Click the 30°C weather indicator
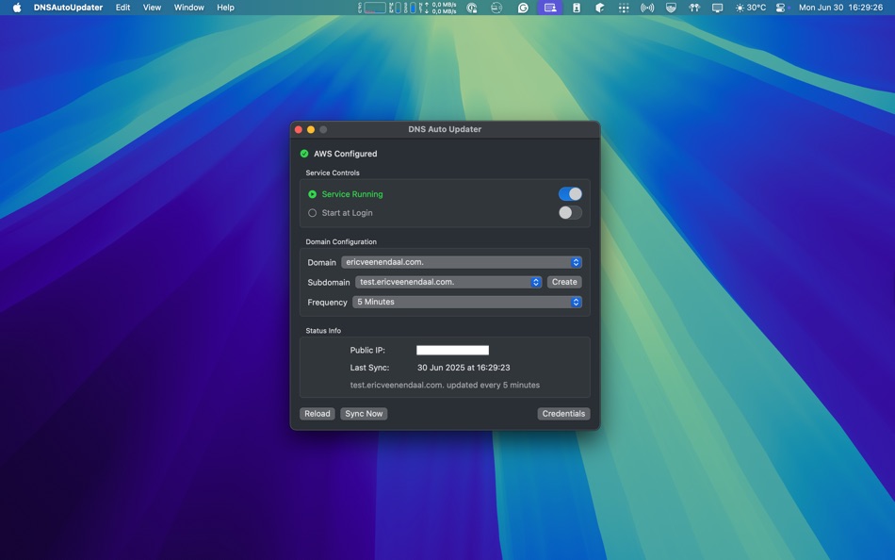Screen dimensions: 895x560 point(751,8)
